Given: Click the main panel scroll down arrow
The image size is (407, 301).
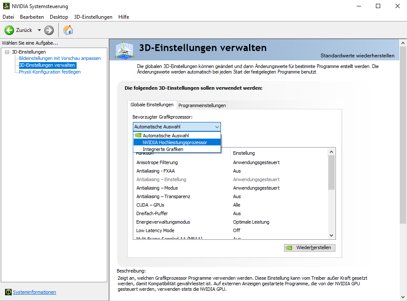Looking at the screenshot, I should pyautogui.click(x=403, y=297).
